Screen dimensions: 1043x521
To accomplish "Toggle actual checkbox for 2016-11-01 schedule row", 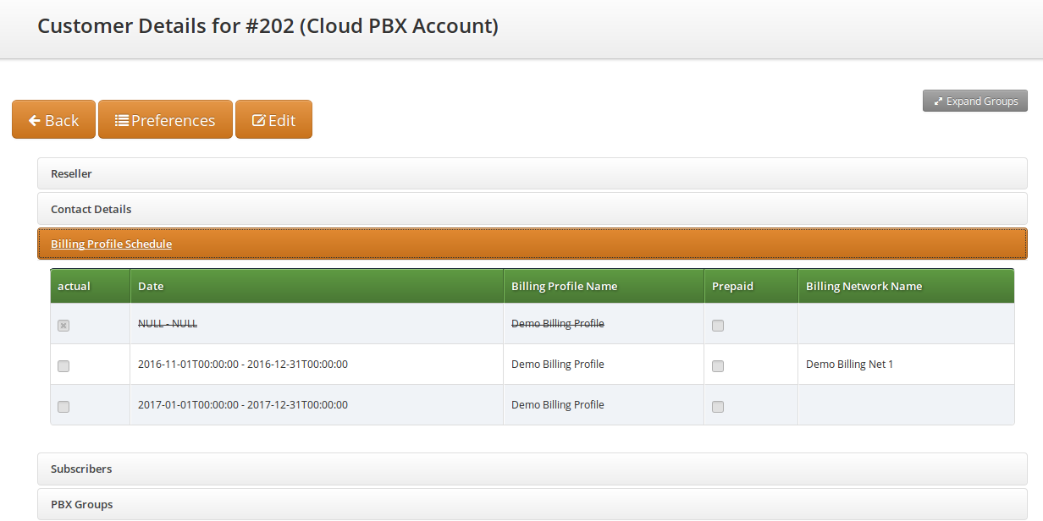I will (x=63, y=366).
